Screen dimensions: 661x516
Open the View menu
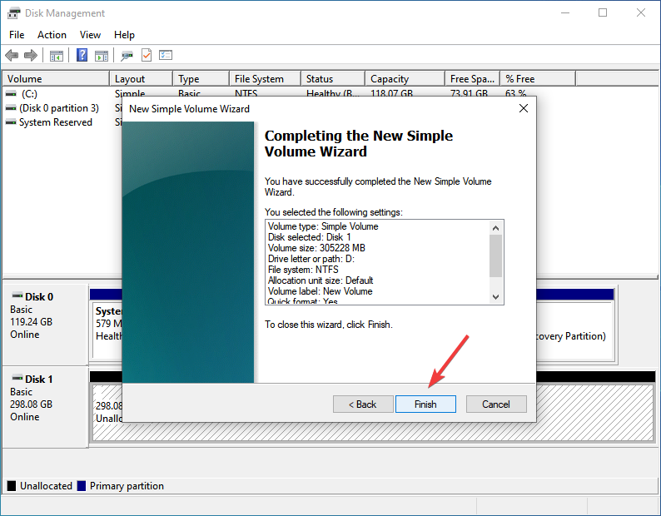(x=90, y=35)
